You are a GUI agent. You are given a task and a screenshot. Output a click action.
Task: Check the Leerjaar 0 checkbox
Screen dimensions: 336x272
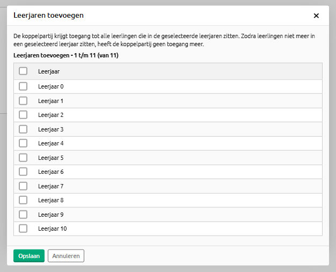[23, 86]
